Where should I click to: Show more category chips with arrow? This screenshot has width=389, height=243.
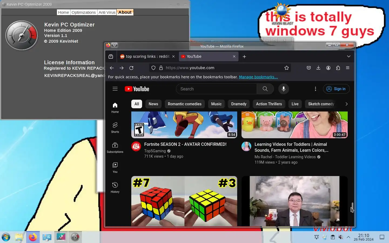coord(347,104)
